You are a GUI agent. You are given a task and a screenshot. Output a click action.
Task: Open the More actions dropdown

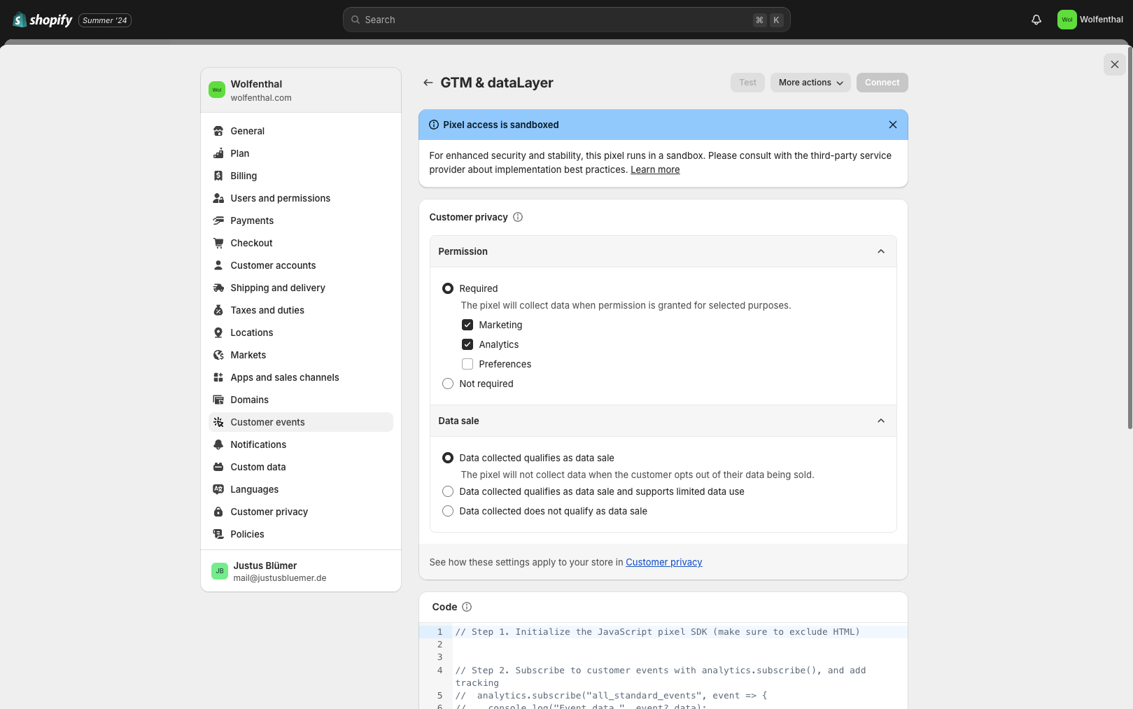(810, 83)
